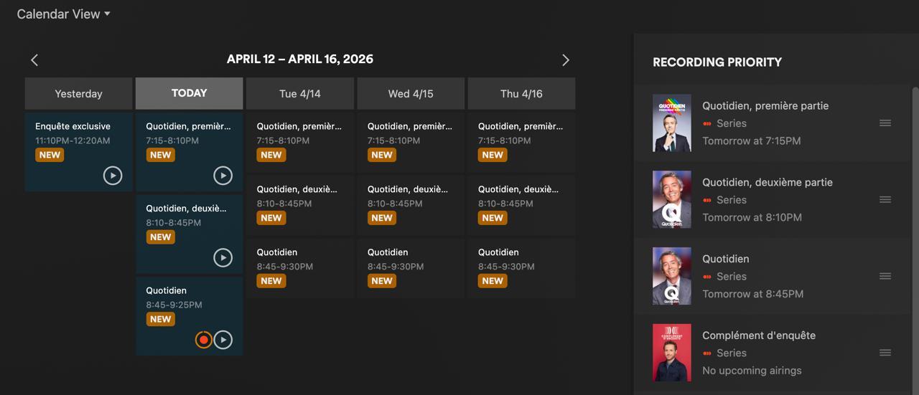The image size is (919, 395).
Task: Grab the reorder handle for Quotidien, première partie
Action: [885, 123]
